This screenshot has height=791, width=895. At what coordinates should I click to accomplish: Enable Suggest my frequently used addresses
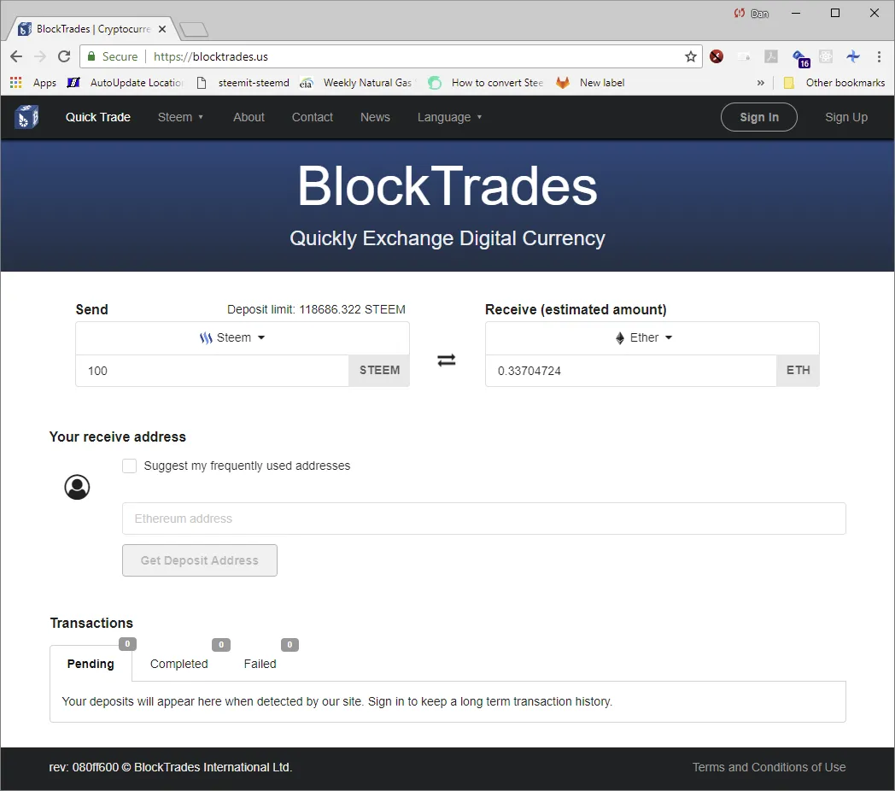coord(130,466)
